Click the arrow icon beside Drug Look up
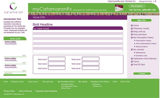Image resolution: width=160 pixels, height=98 pixels. (x=132, y=32)
